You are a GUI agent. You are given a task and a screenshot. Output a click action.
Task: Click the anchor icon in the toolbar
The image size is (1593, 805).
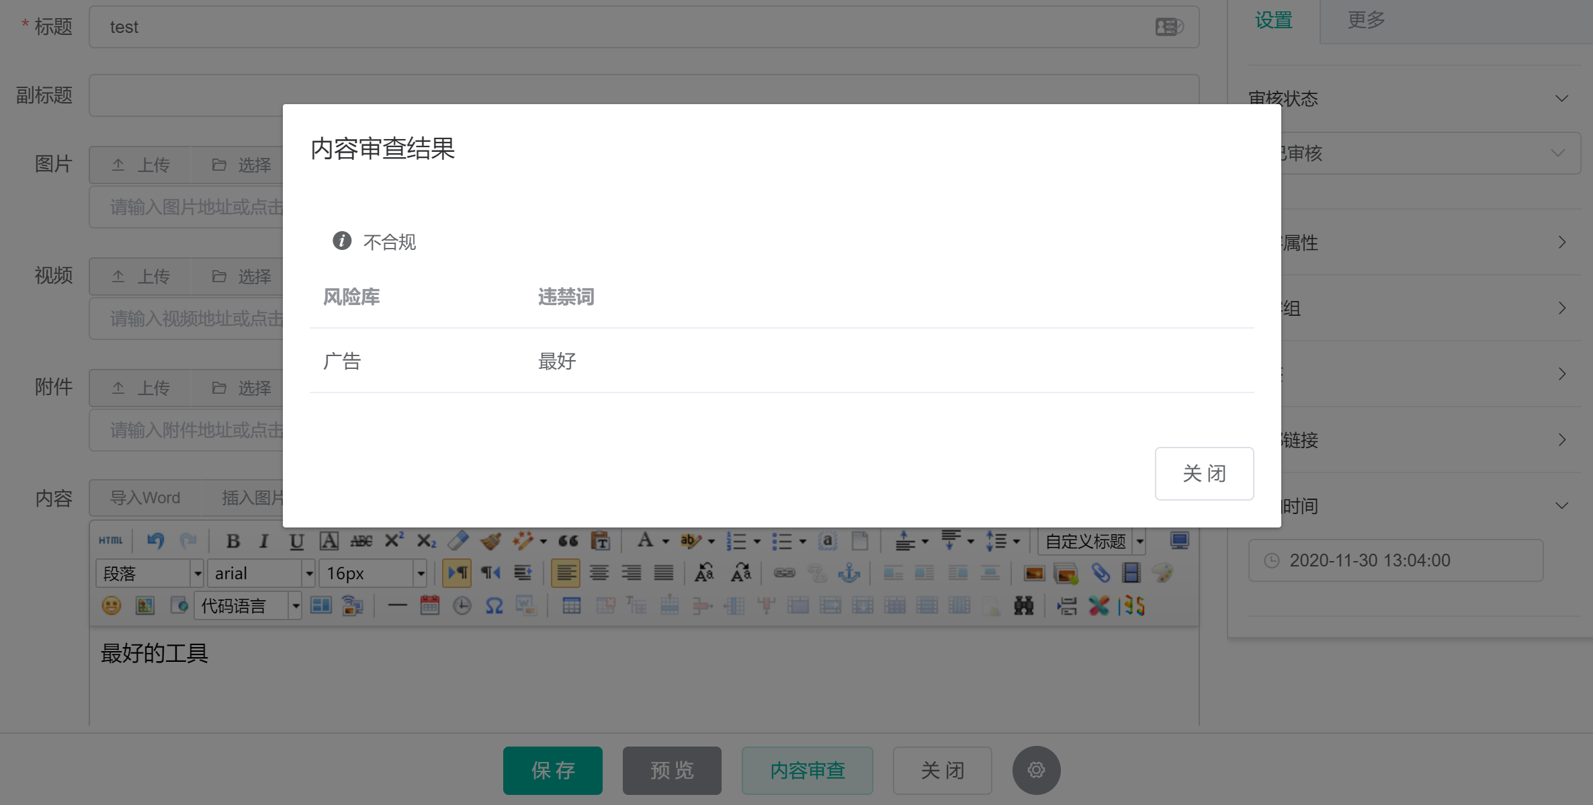coord(849,573)
